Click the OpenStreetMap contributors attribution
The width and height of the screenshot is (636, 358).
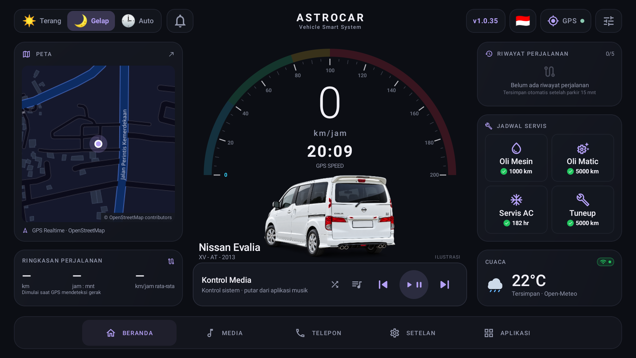tap(138, 217)
